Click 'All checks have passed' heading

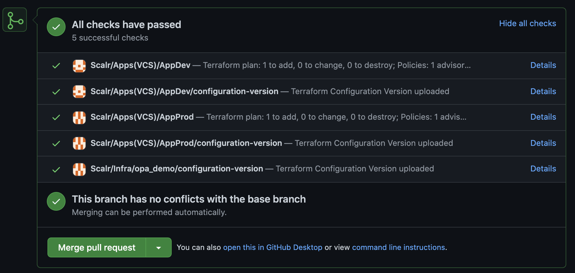126,25
